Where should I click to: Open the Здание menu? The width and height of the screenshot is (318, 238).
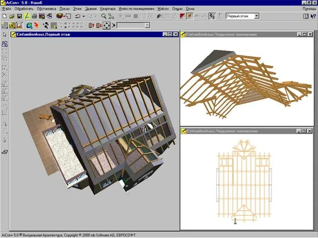(91, 9)
